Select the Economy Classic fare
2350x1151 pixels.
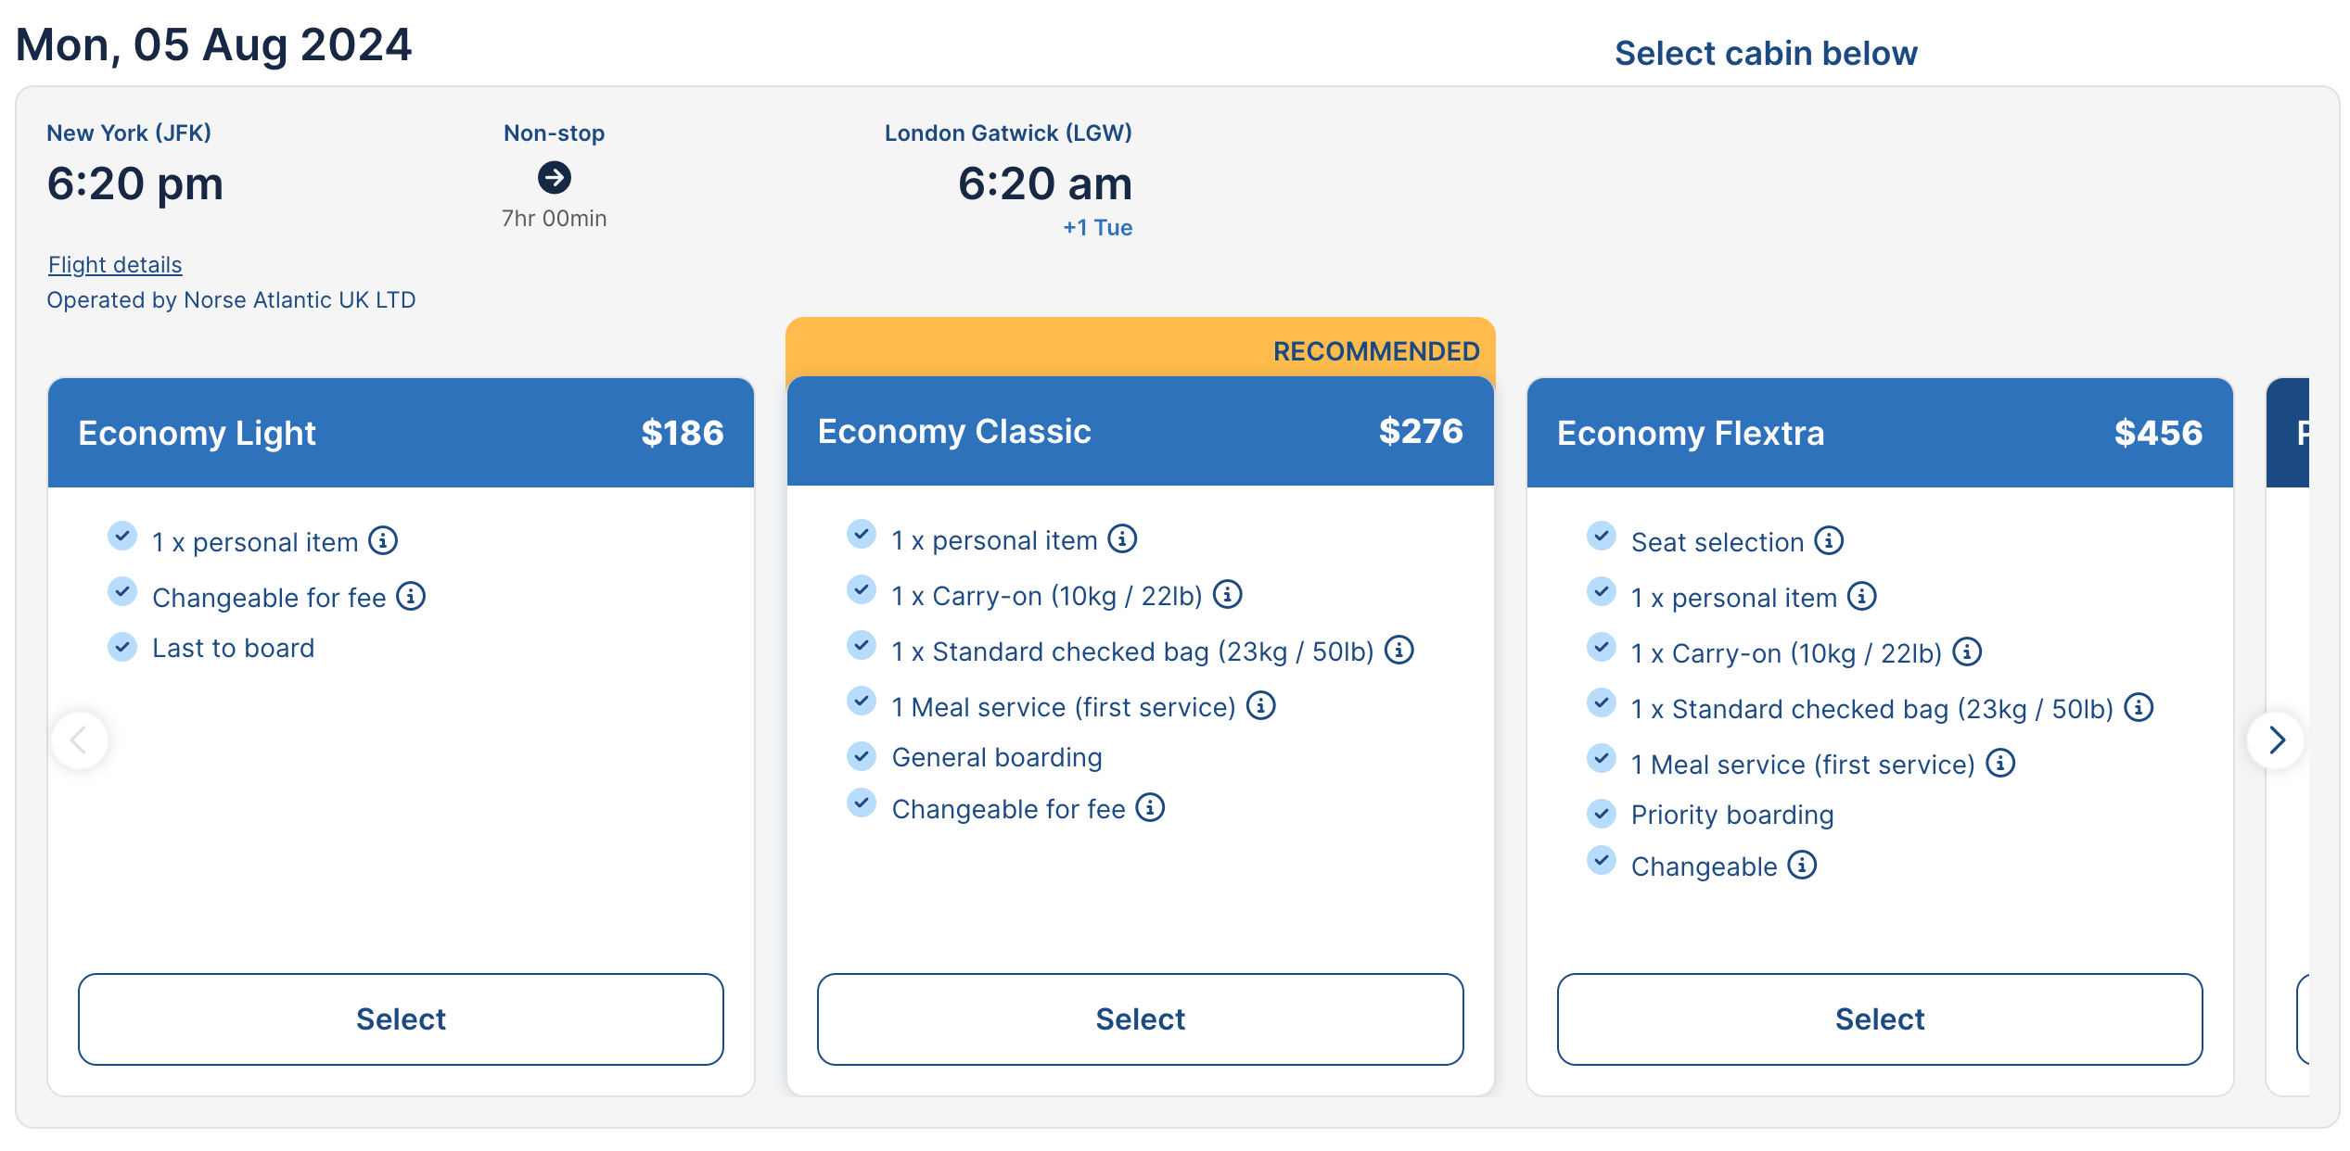click(1140, 1018)
